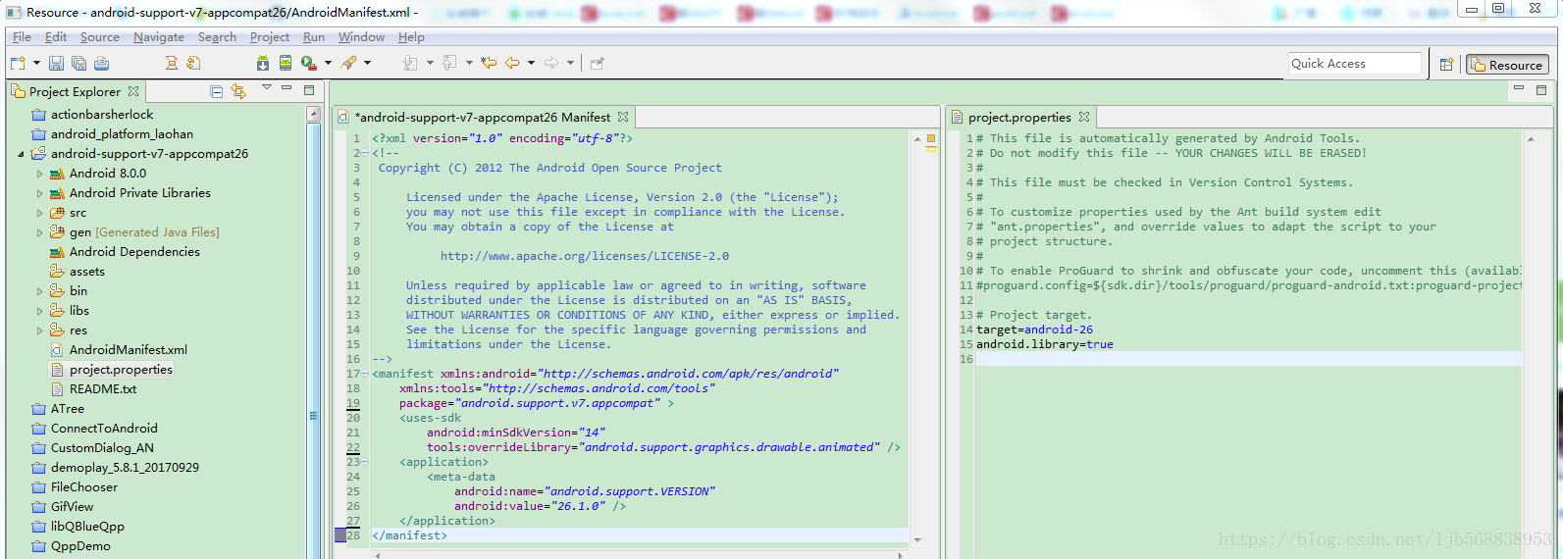1563x559 pixels.
Task: Click the Last Edit Location icon
Action: pyautogui.click(x=489, y=63)
